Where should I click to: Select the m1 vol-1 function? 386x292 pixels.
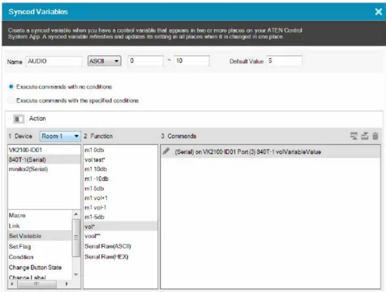pos(120,208)
